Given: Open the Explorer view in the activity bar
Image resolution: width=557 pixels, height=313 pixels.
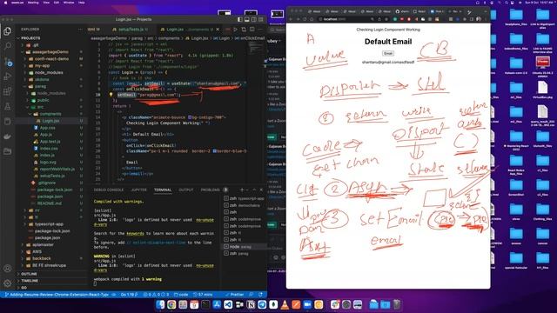Looking at the screenshot, I should [x=8, y=31].
